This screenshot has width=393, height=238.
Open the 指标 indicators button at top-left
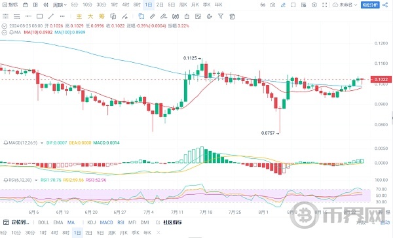tap(10, 5)
